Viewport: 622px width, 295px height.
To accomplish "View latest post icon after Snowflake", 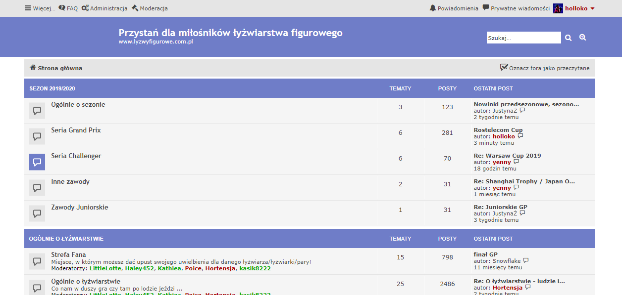I will tap(526, 260).
